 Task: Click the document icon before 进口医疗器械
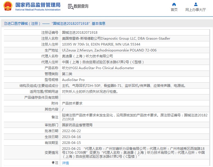click(x=6, y=24)
